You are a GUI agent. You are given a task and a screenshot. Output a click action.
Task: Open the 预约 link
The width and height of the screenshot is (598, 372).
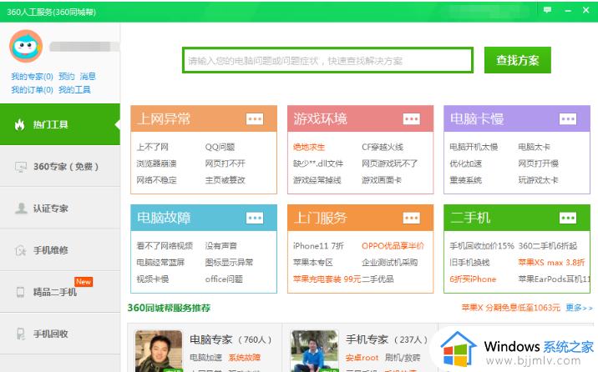click(66, 77)
